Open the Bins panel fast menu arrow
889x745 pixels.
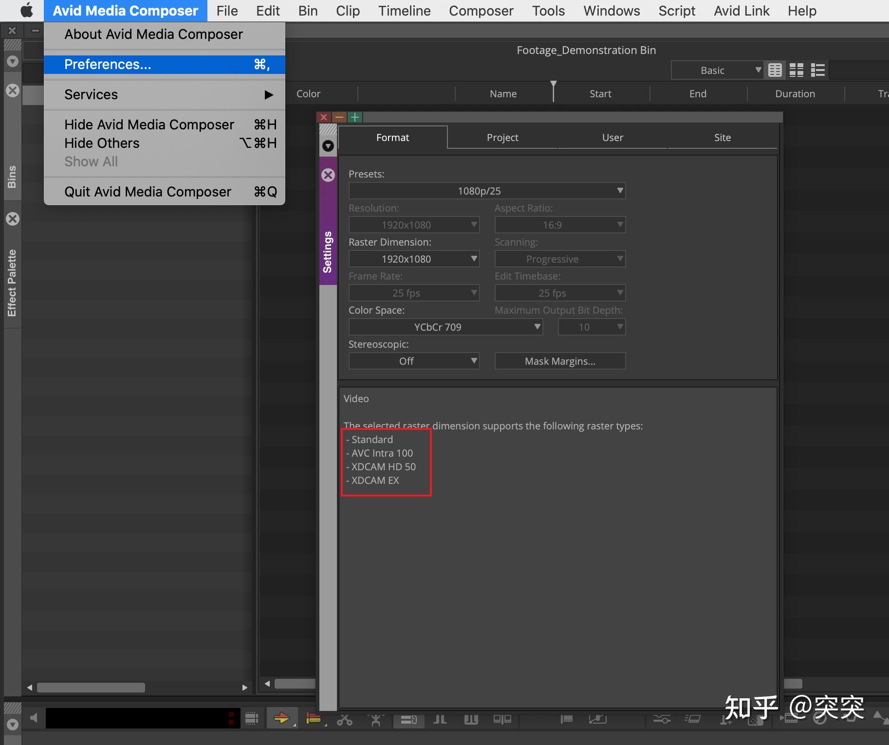click(x=13, y=61)
